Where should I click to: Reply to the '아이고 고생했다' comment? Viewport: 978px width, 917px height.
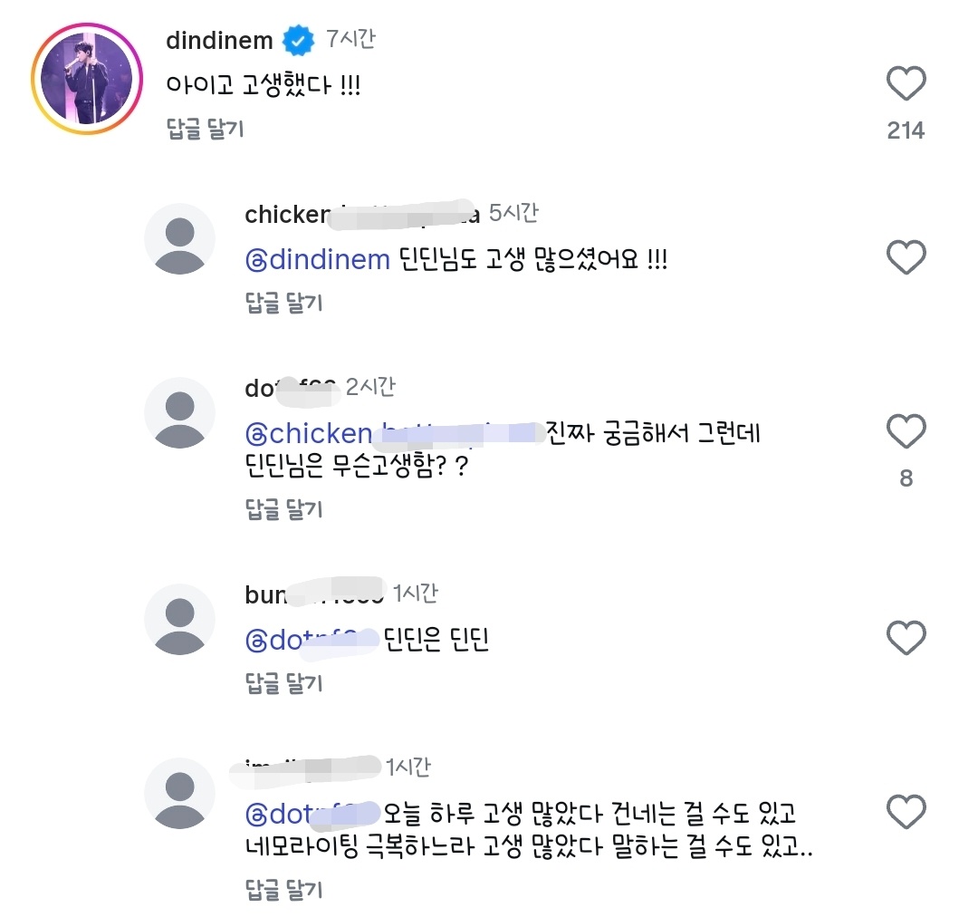[x=206, y=130]
